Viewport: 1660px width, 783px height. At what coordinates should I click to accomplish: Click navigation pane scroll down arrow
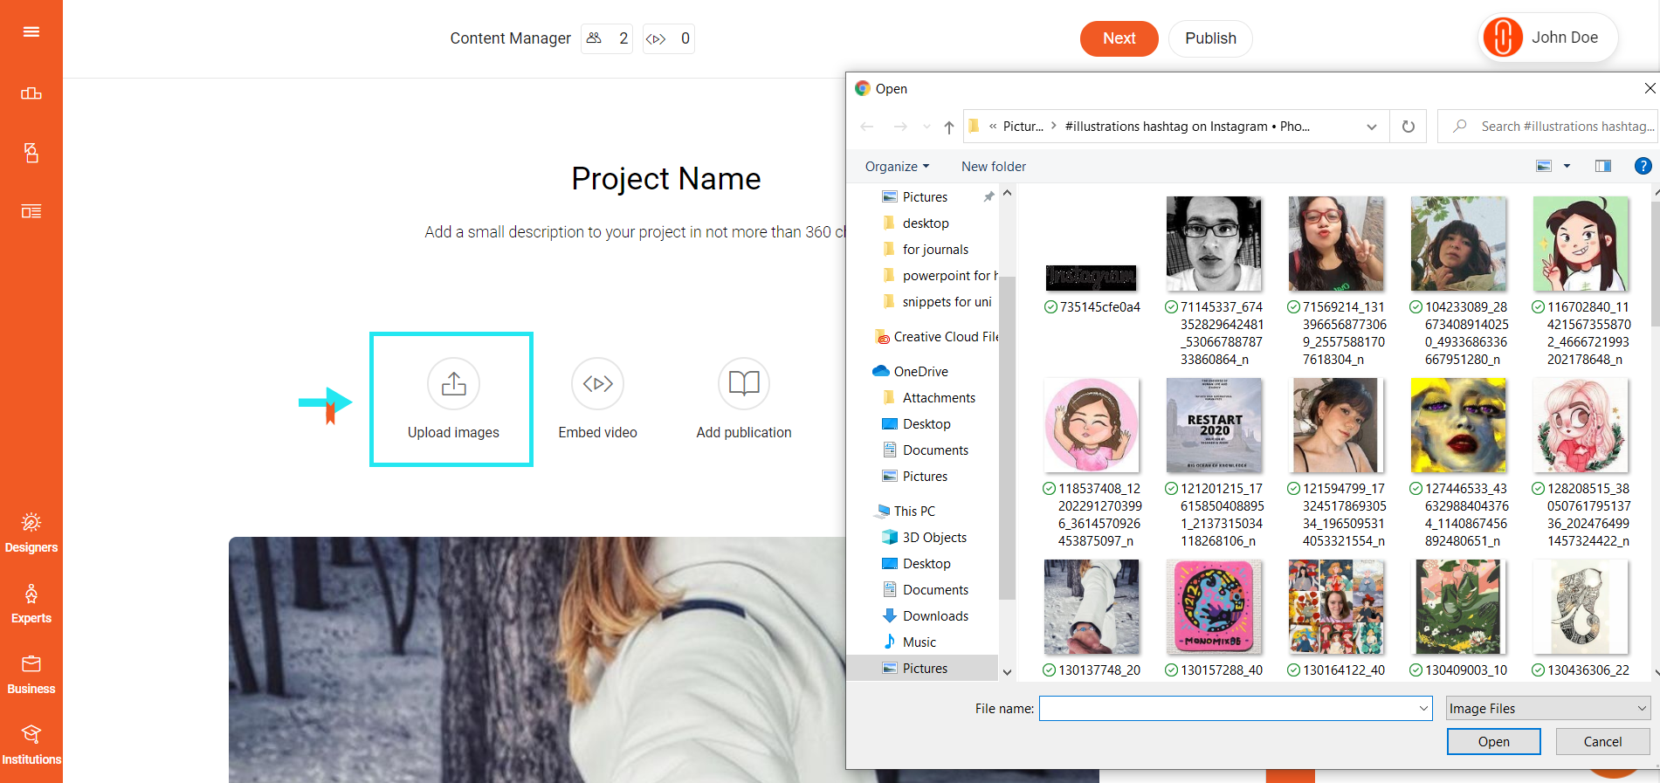pyautogui.click(x=1007, y=672)
